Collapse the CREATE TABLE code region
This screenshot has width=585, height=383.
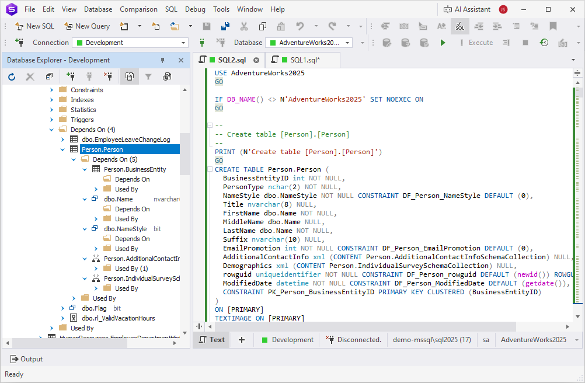[210, 169]
